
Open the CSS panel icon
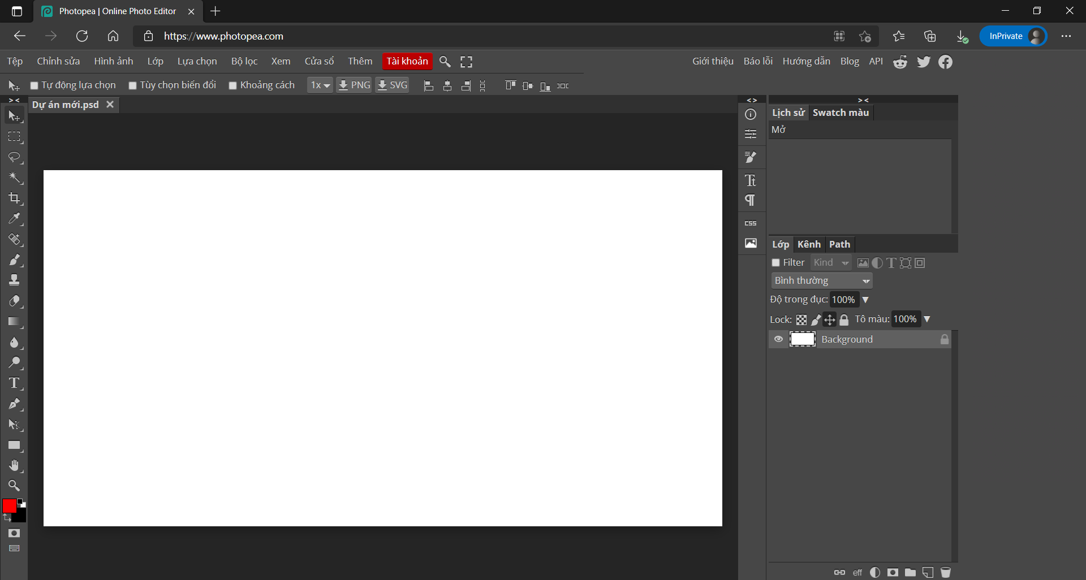(x=751, y=223)
